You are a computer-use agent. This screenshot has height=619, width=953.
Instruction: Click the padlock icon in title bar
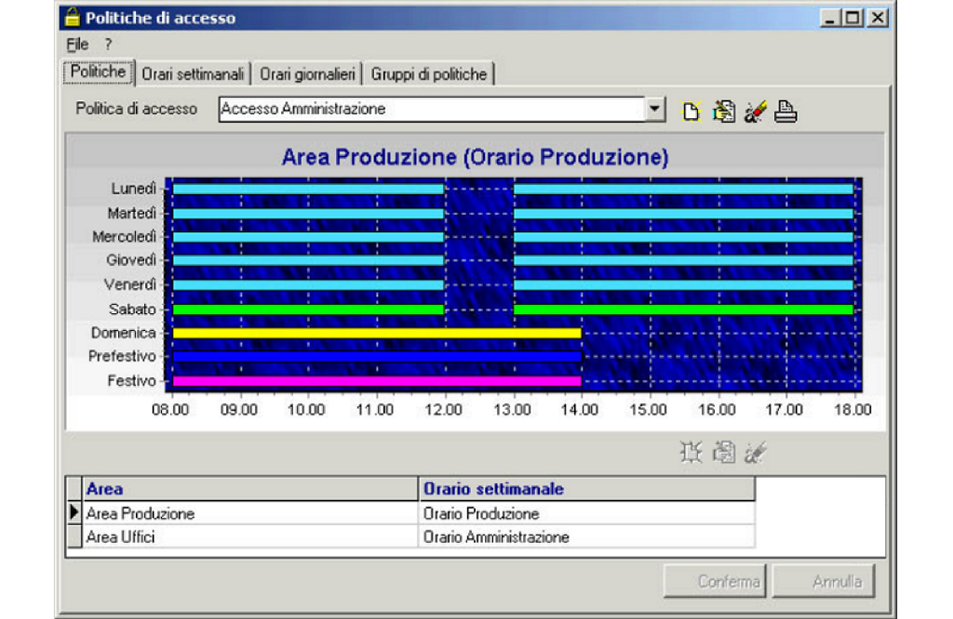(x=71, y=17)
